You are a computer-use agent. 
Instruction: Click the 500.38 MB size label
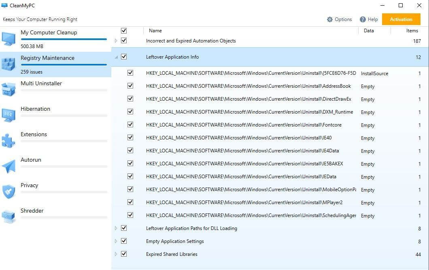point(32,46)
